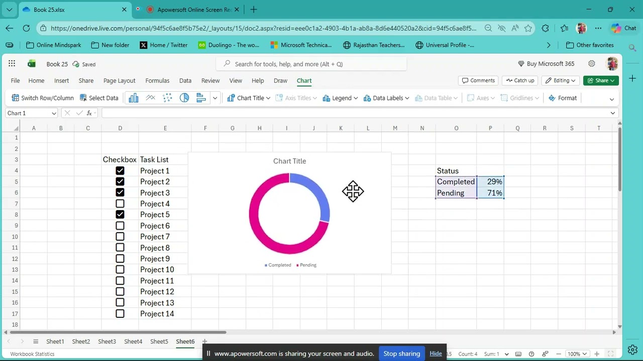Zoom out using the minus icon
This screenshot has width=643, height=361.
click(x=558, y=354)
